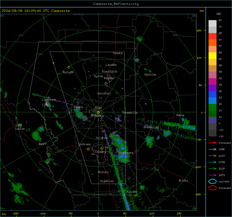This screenshot has height=217, width=232.
Task: Click the Banff label
Action: point(43,144)
